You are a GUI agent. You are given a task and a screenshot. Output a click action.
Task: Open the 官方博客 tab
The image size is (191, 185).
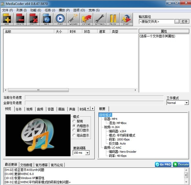41,165
